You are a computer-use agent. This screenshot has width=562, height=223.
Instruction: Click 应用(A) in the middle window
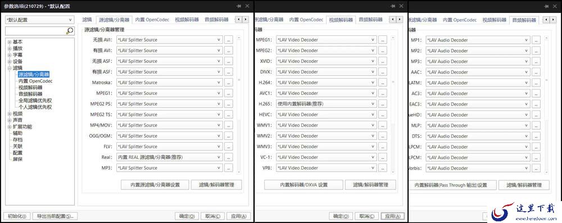tap(393, 216)
